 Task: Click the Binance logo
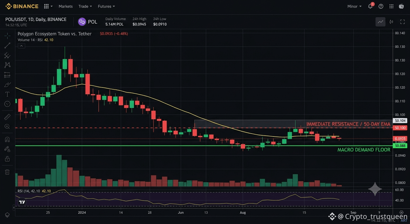click(22, 6)
